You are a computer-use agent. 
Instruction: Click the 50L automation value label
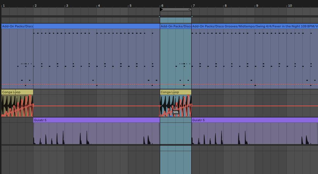[176, 112]
